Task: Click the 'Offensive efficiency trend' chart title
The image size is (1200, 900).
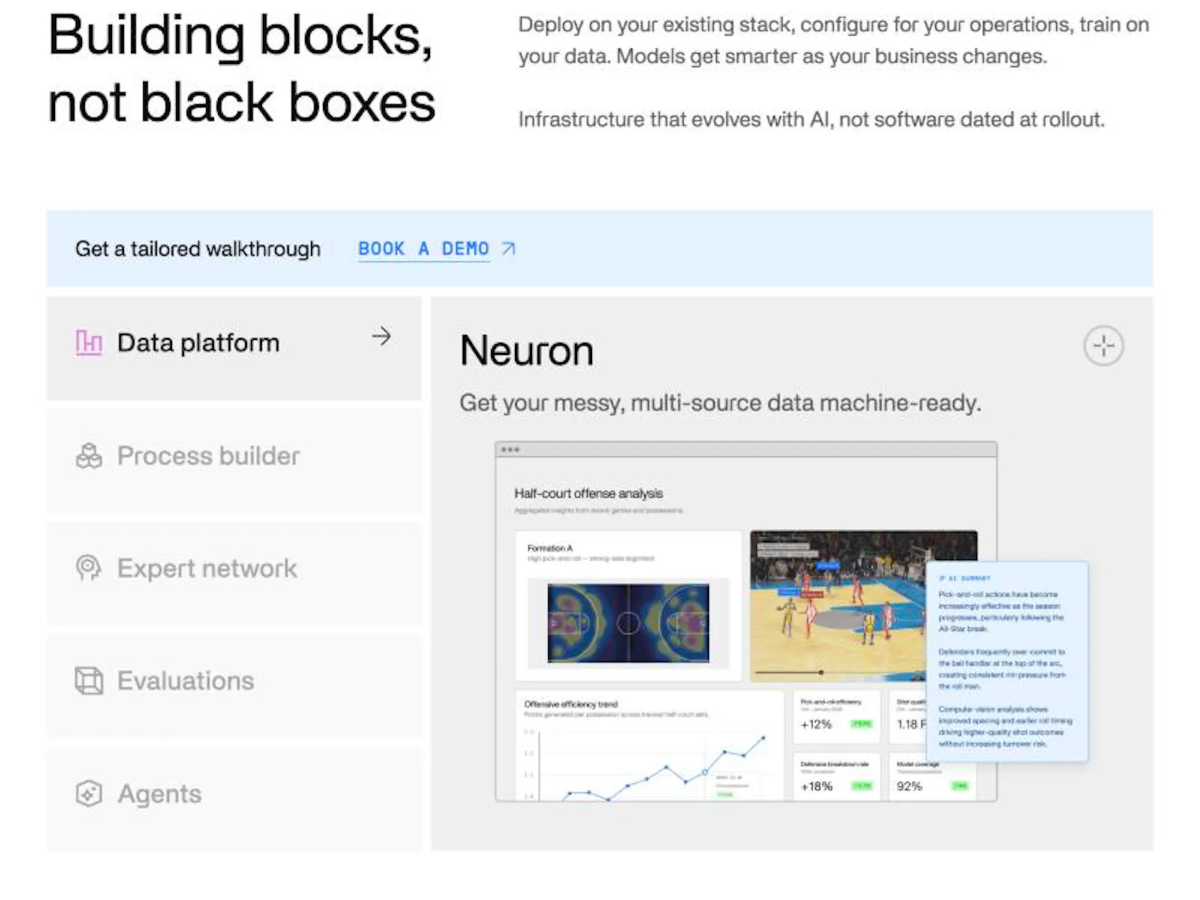Action: point(571,704)
